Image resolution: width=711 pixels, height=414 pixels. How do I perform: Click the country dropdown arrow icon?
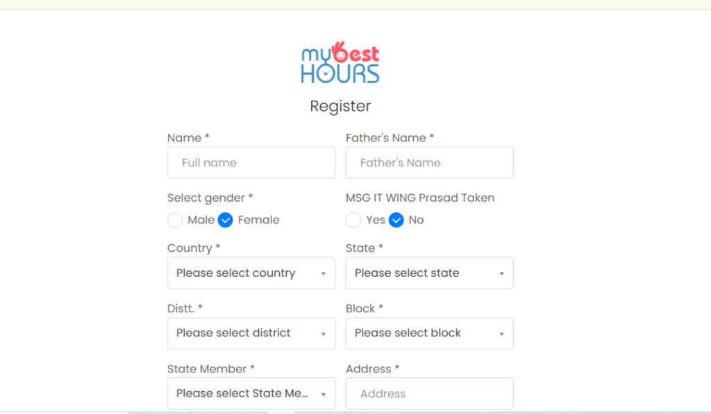(323, 274)
